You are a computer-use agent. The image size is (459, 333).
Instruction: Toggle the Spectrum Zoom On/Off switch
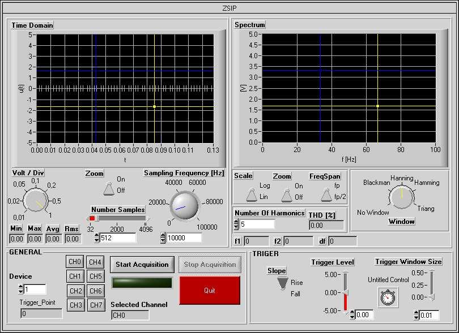287,195
